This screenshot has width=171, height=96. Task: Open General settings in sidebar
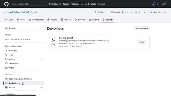click(x=24, y=28)
